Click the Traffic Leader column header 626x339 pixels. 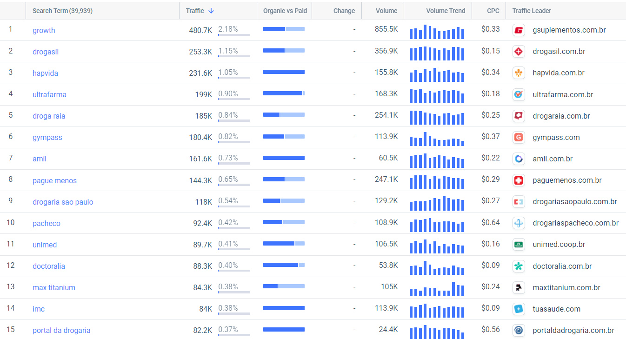[532, 11]
